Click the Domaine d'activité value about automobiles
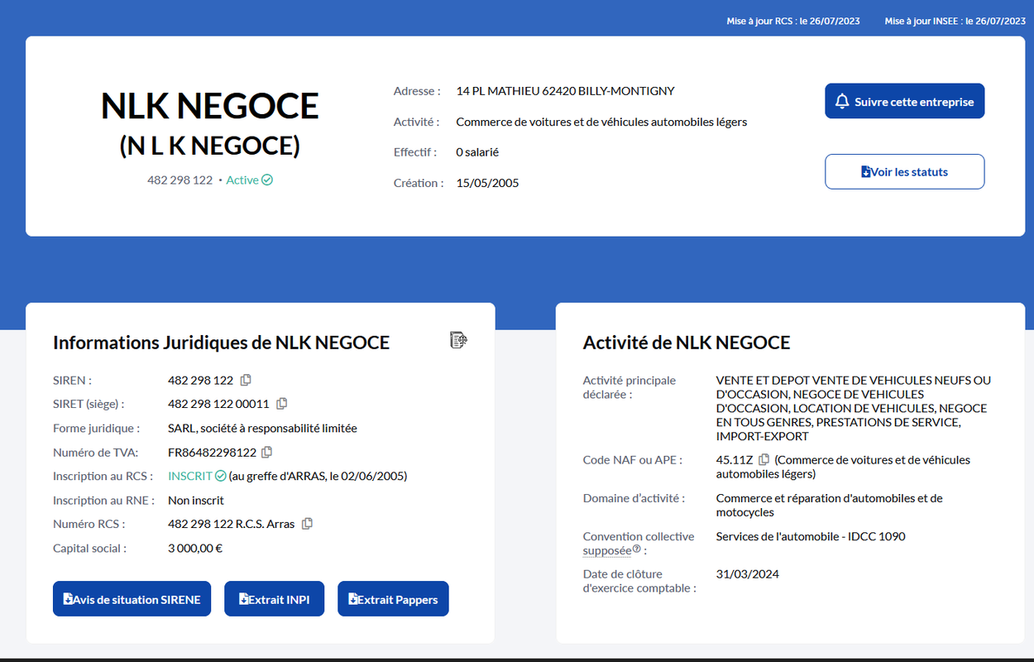Viewport: 1034px width, 662px height. coord(829,505)
